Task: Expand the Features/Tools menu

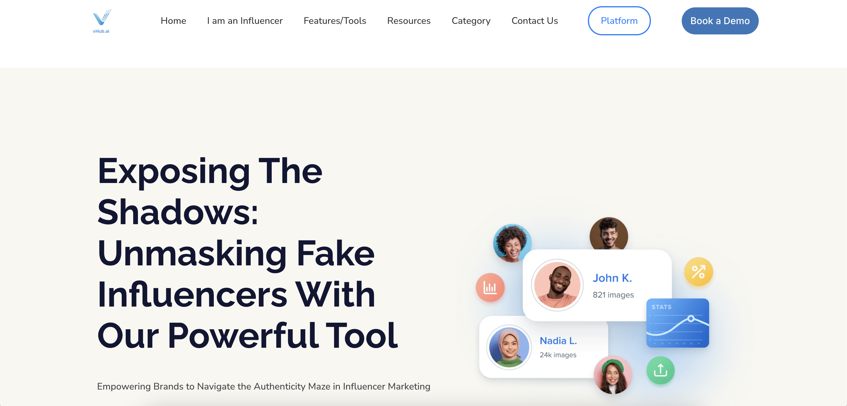Action: tap(335, 21)
